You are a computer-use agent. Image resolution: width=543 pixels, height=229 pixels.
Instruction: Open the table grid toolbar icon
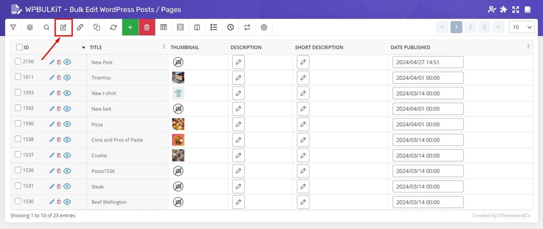point(164,27)
